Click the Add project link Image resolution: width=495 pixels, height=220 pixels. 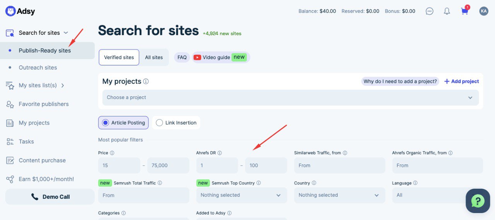click(x=461, y=82)
